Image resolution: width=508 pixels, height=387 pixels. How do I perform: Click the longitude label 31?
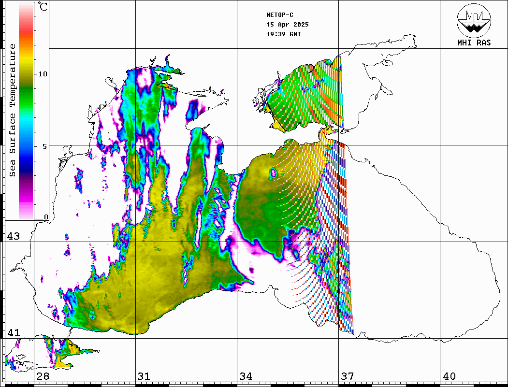coord(144,376)
